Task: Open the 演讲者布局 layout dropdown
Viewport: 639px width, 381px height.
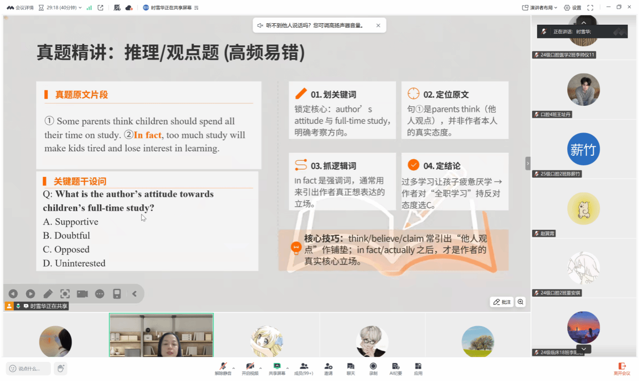Action: [x=540, y=8]
